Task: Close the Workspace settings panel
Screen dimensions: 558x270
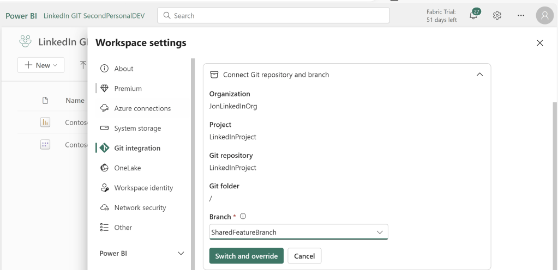Action: pos(540,43)
